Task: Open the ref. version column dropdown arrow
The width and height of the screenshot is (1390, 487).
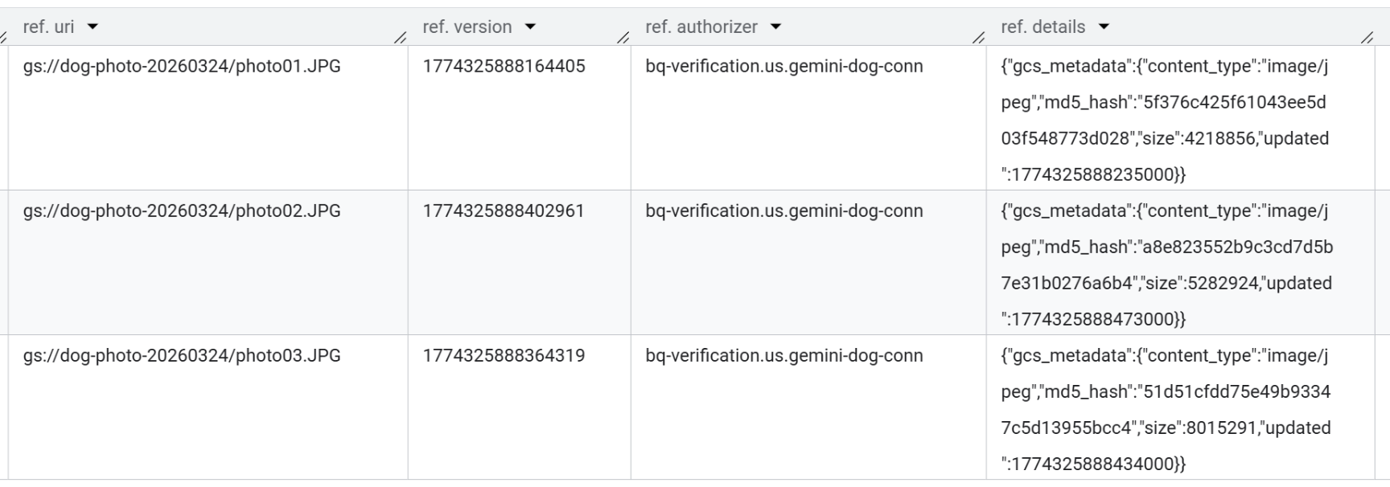Action: click(x=530, y=27)
